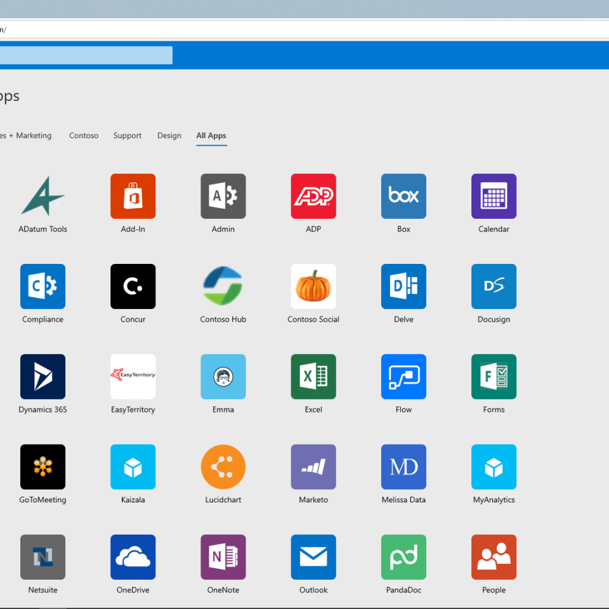Viewport: 609px width, 609px height.
Task: Launch the ADP app
Action: (313, 196)
